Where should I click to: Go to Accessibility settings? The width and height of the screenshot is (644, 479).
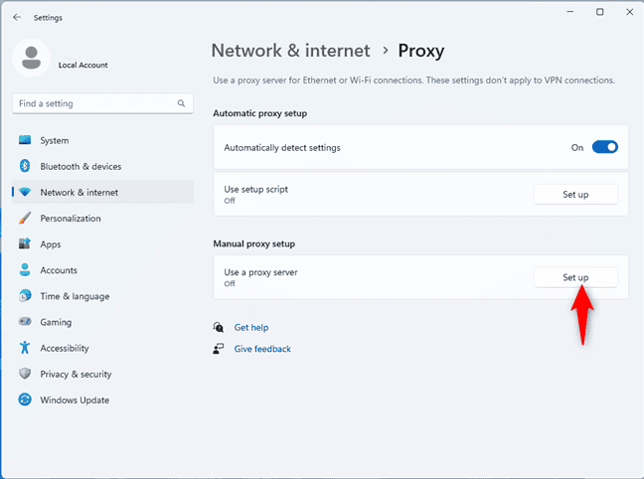[x=102, y=348]
